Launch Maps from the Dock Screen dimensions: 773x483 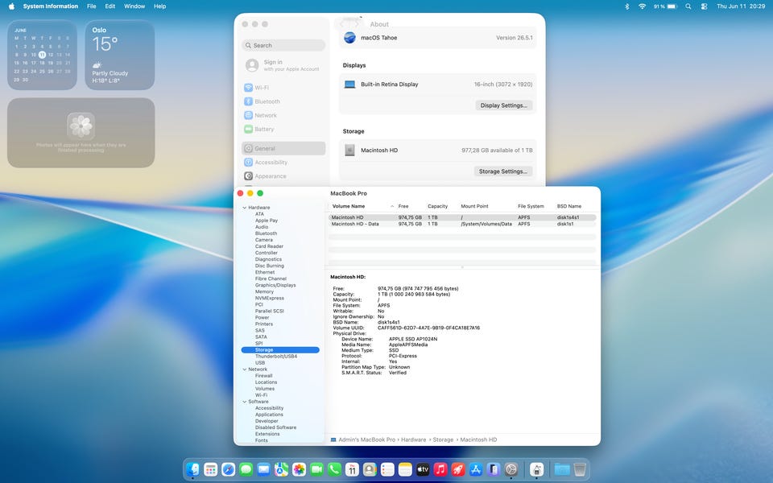282,469
